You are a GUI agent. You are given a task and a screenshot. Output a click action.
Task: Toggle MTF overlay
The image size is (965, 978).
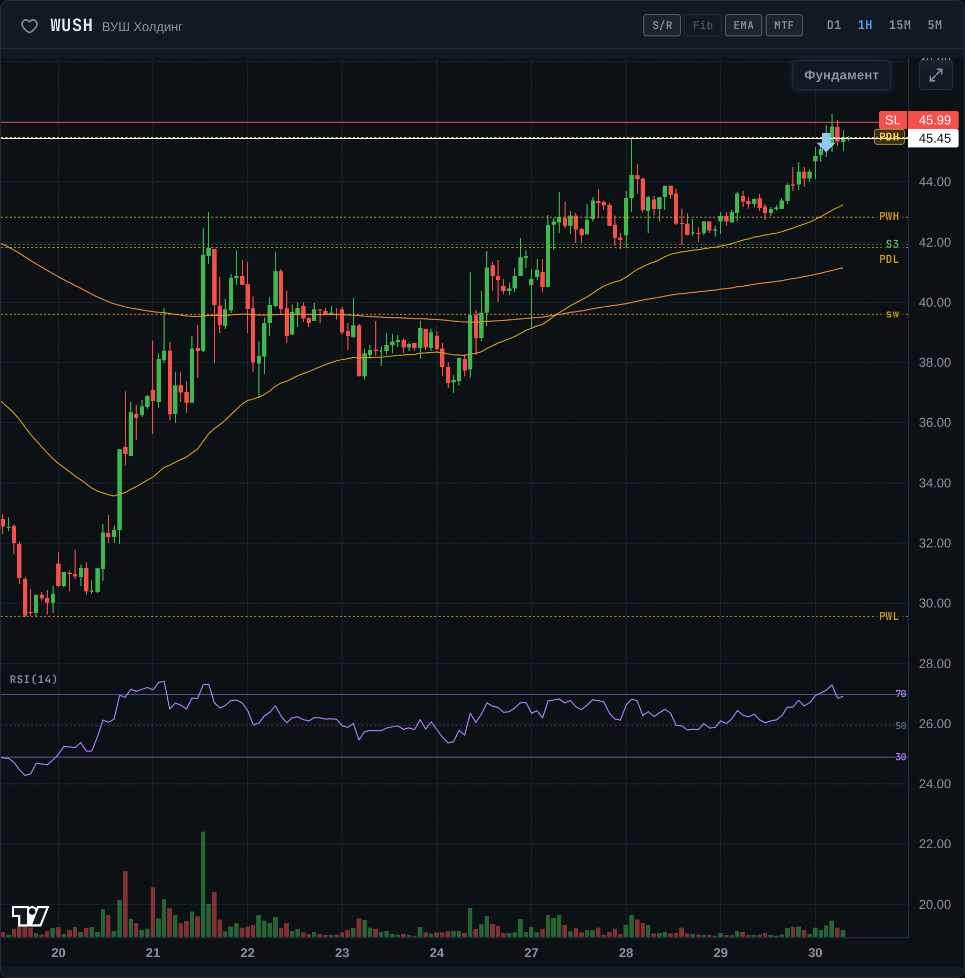tap(784, 25)
